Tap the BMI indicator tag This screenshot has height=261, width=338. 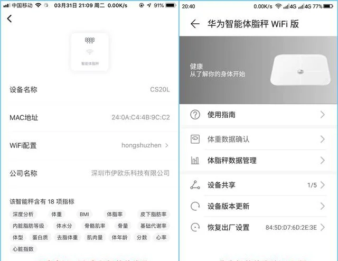point(84,214)
